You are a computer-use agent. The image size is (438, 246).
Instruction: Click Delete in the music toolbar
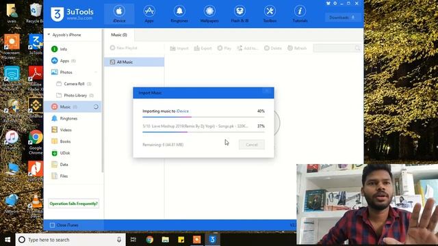pyautogui.click(x=273, y=49)
